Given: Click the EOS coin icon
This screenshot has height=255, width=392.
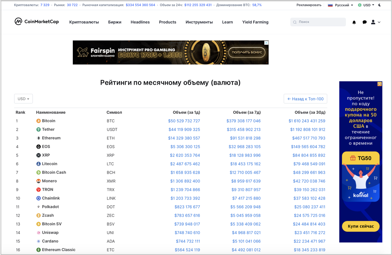Looking at the screenshot, I should pos(39,147).
